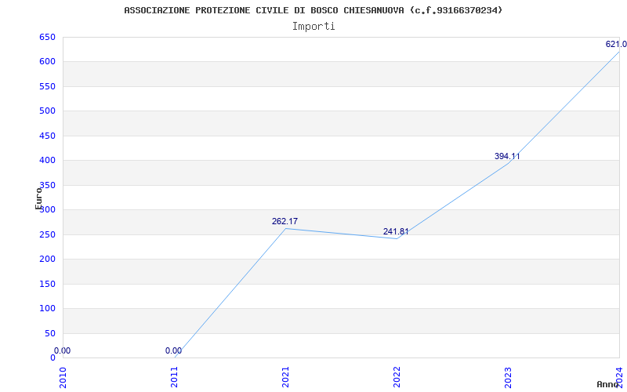The image size is (627, 392).
Task: Click the Anno x-axis title
Action: (x=607, y=384)
